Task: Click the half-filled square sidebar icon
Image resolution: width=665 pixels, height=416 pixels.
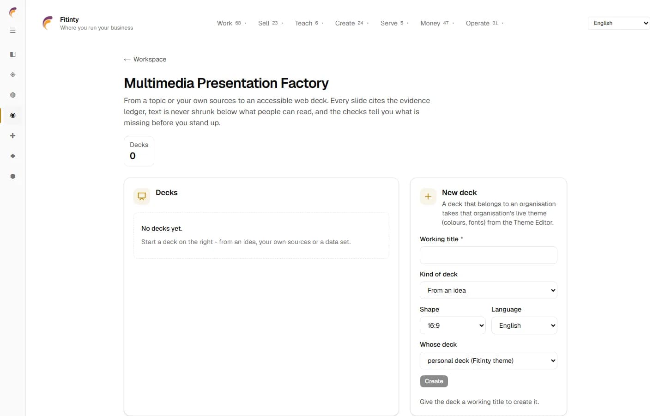Action: (13, 55)
